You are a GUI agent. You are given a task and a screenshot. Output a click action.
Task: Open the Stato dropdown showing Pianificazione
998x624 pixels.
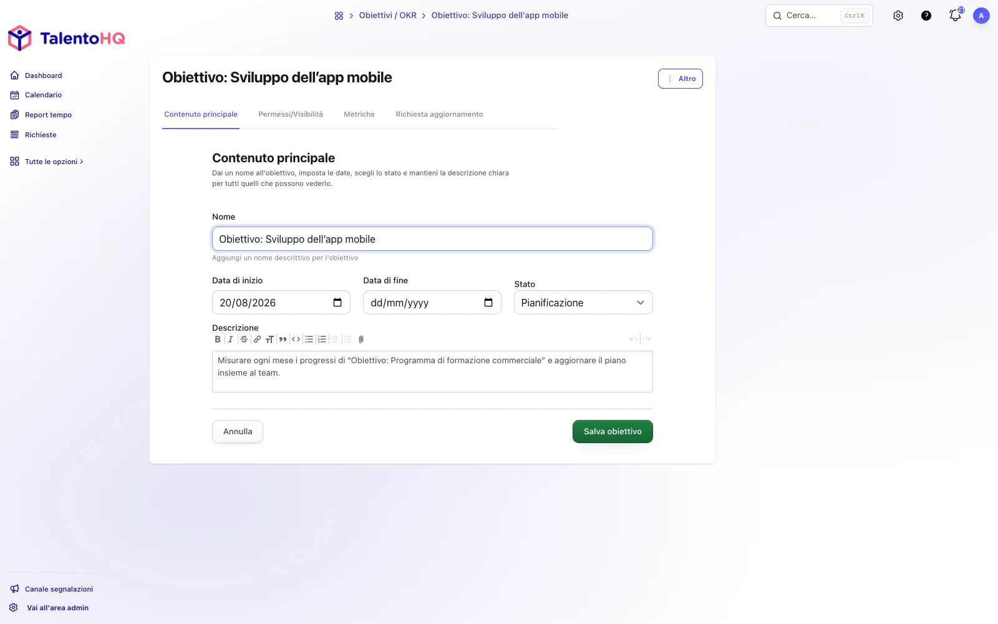[x=583, y=303]
